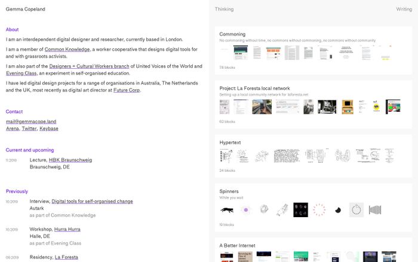The image size is (418, 262).
Task: Open the red dotted circle spinner
Action: (319, 210)
